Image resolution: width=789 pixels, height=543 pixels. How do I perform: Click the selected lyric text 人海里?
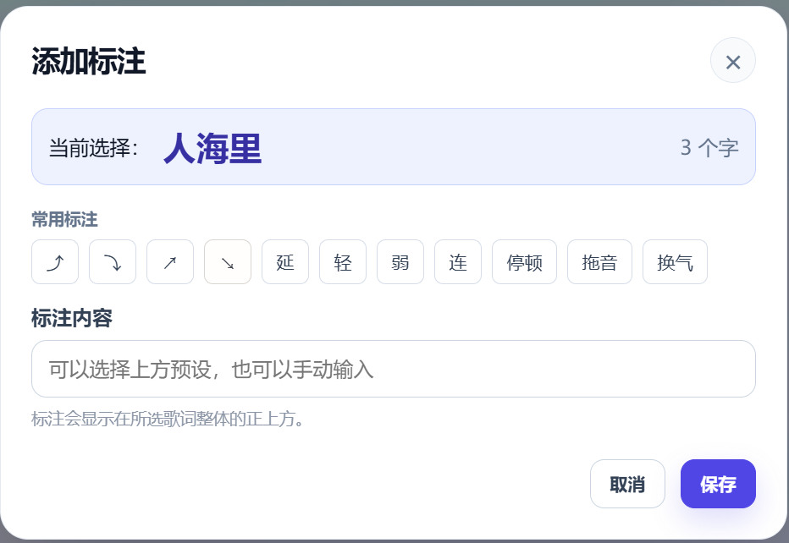click(x=212, y=149)
